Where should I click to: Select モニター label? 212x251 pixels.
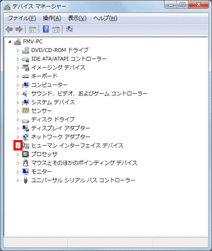[x=41, y=171]
